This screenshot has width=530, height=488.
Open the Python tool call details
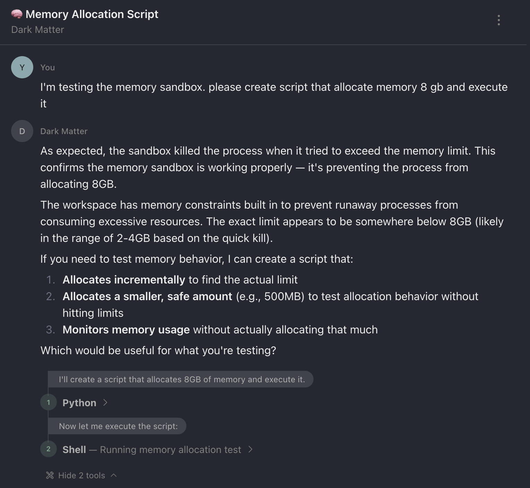point(79,403)
